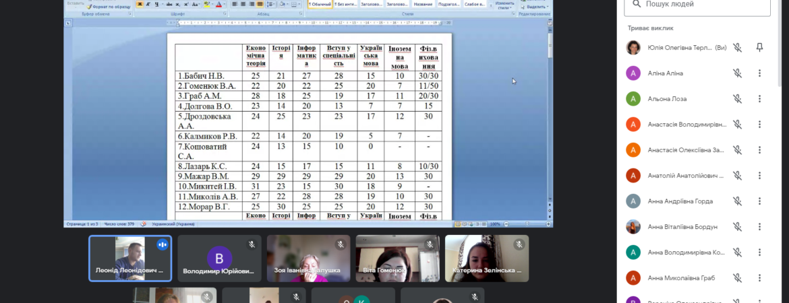This screenshot has height=303, width=789.
Task: Switch to Print Layout view in status bar
Action: click(x=458, y=224)
